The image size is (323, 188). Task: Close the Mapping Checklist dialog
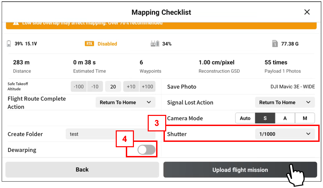(307, 12)
